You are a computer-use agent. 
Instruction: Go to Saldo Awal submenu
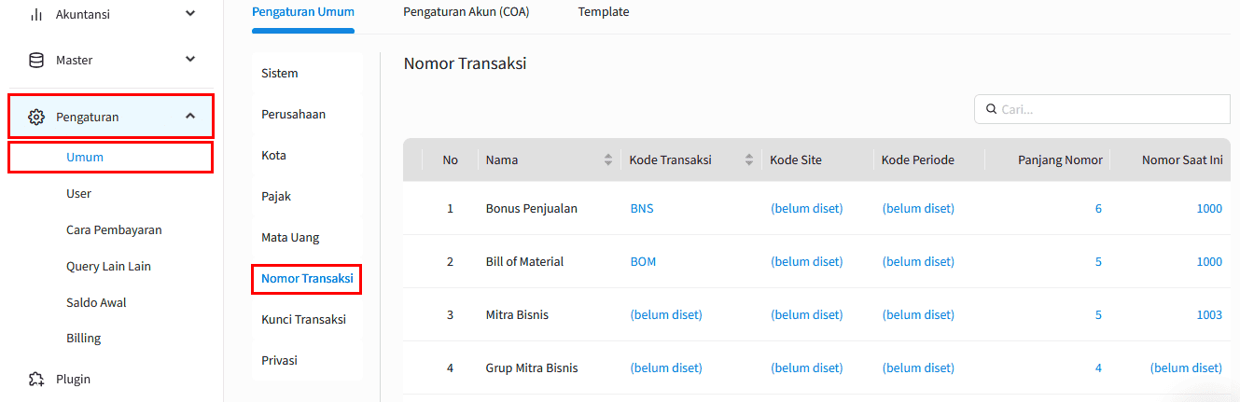click(96, 302)
